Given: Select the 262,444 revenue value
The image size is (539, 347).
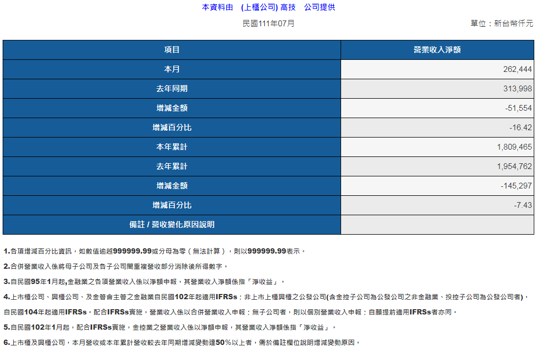Looking at the screenshot, I should point(517,69).
